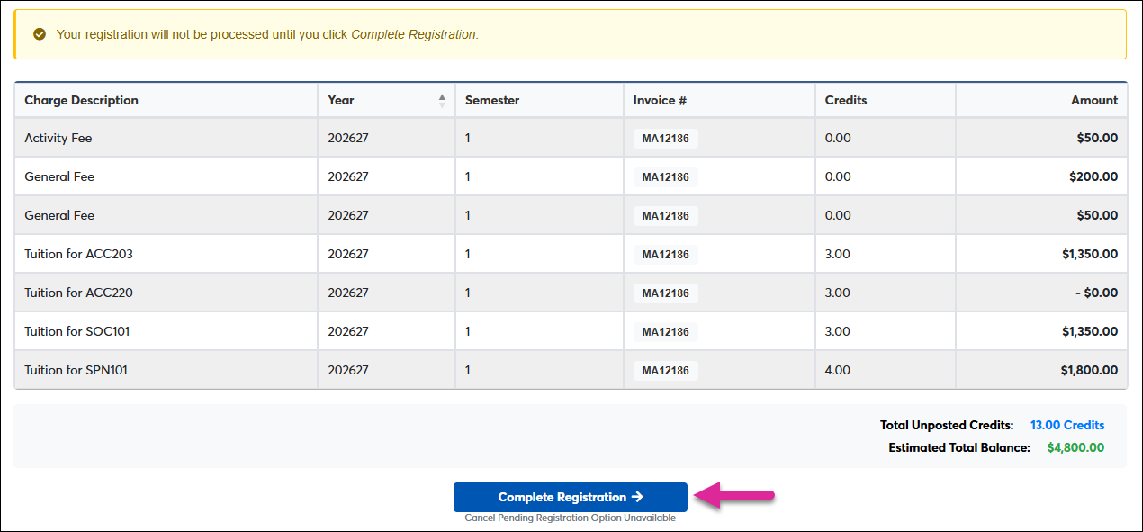The height and width of the screenshot is (532, 1143).
Task: Click the invoice badge in the SPN101 row
Action: pyautogui.click(x=666, y=370)
